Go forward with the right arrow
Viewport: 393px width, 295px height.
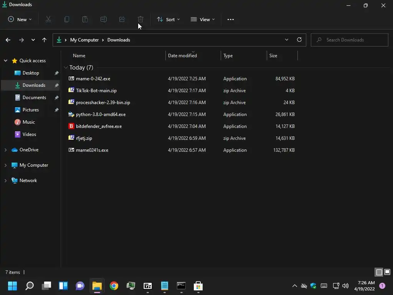coord(21,40)
